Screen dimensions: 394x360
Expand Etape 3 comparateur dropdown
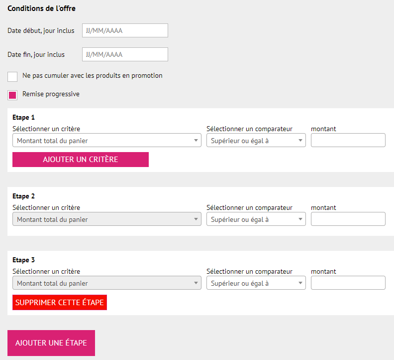click(256, 283)
